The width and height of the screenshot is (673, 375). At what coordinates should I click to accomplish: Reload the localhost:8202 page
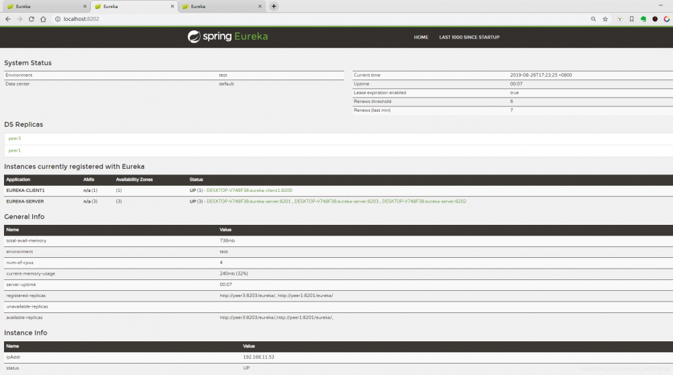32,19
